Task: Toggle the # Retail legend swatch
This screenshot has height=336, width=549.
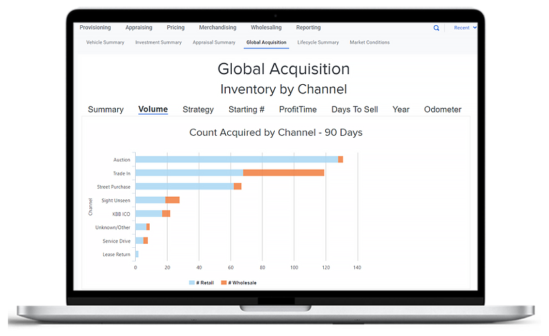Action: tap(192, 283)
